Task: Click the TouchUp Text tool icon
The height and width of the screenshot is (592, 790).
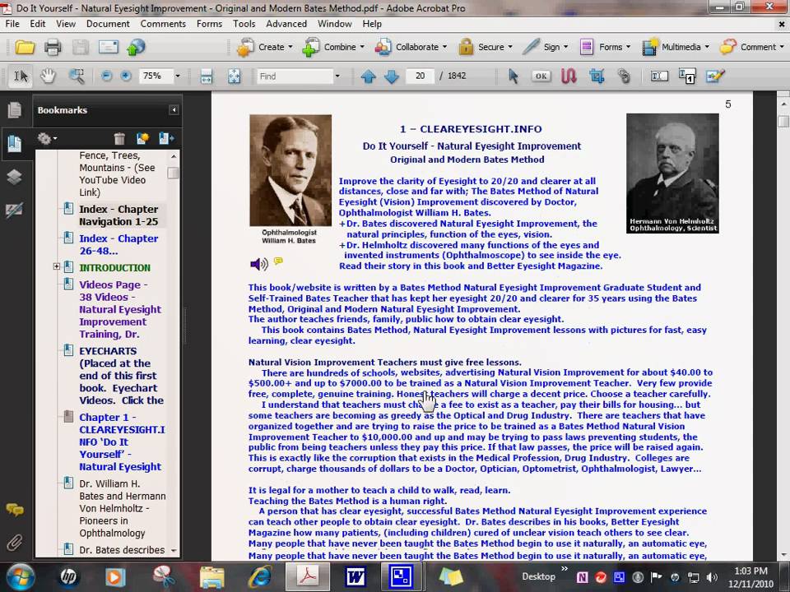Action: [659, 76]
